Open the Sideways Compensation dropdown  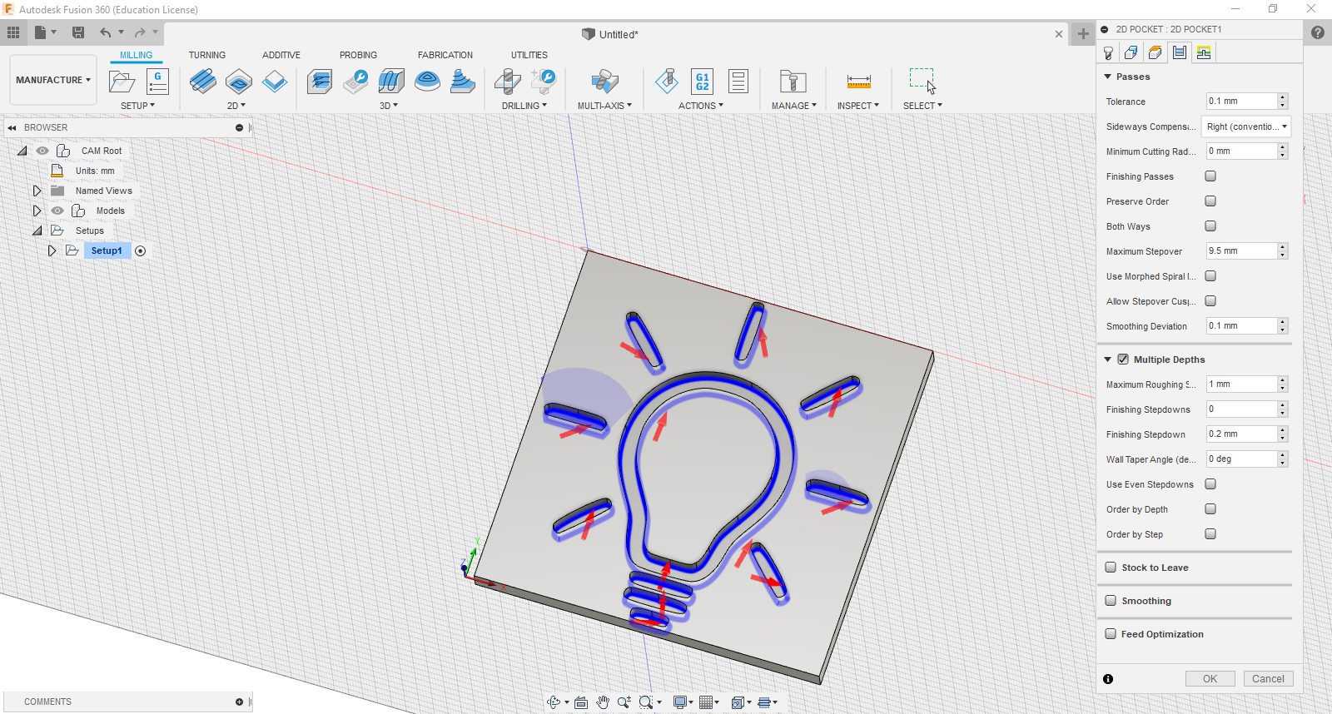pos(1246,126)
